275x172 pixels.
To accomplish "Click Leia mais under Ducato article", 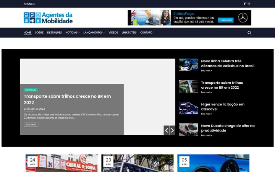I will [x=206, y=135].
